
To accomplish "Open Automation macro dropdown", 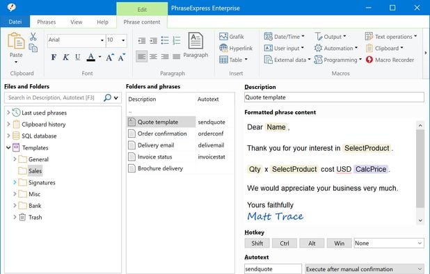I will click(x=356, y=48).
